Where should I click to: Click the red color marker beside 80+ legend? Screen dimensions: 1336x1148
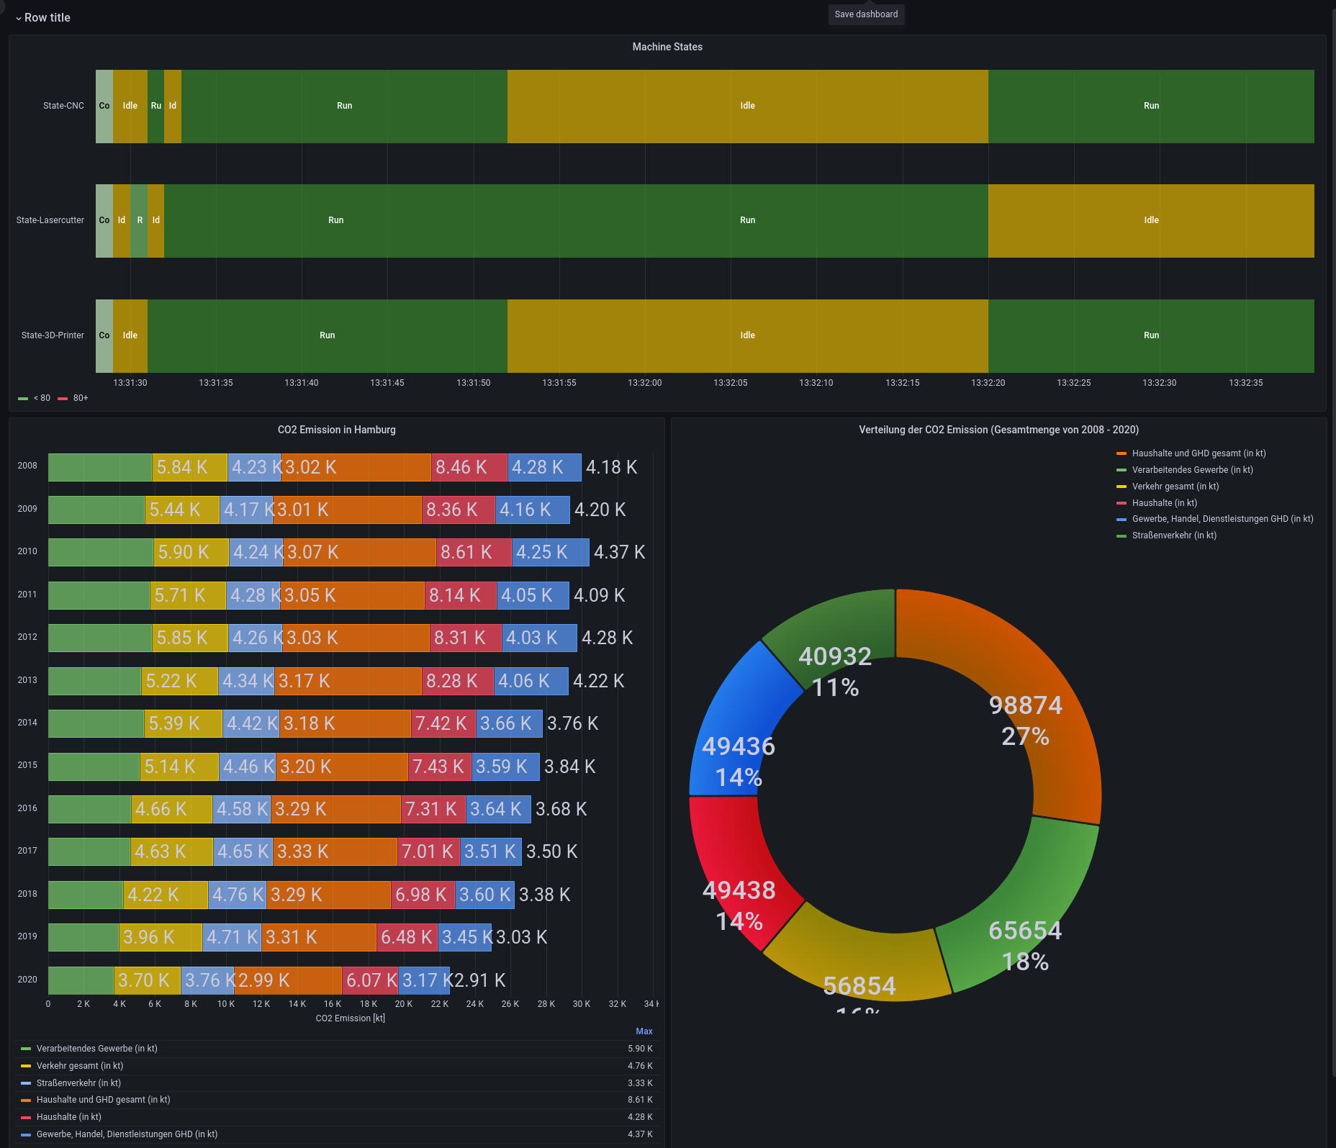pos(63,399)
